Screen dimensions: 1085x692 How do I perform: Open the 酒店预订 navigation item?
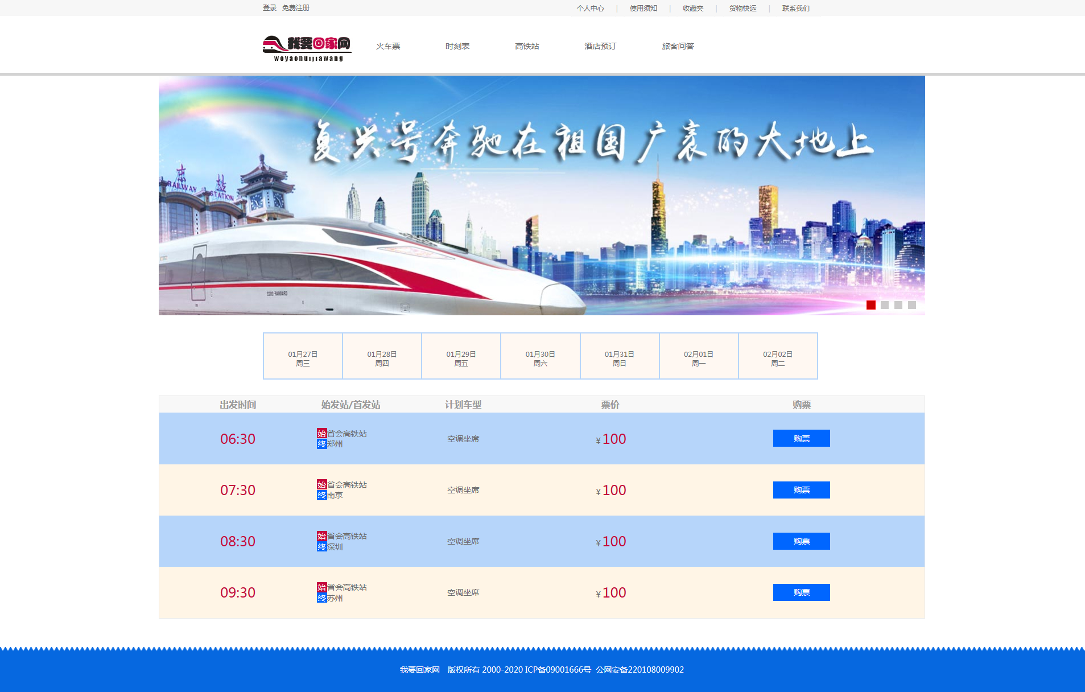pyautogui.click(x=600, y=46)
